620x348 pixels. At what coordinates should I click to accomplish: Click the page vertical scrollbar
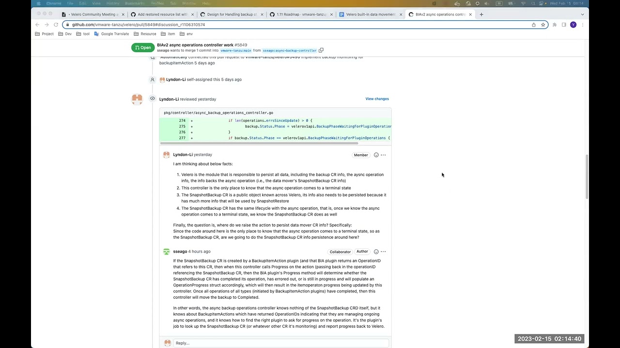pyautogui.click(x=587, y=177)
